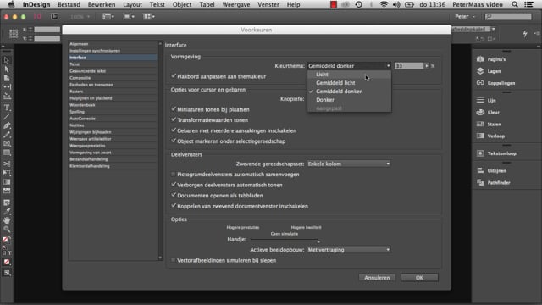The width and height of the screenshot is (542, 305).
Task: Select the Gradient Swatch tool
Action: coord(7,182)
